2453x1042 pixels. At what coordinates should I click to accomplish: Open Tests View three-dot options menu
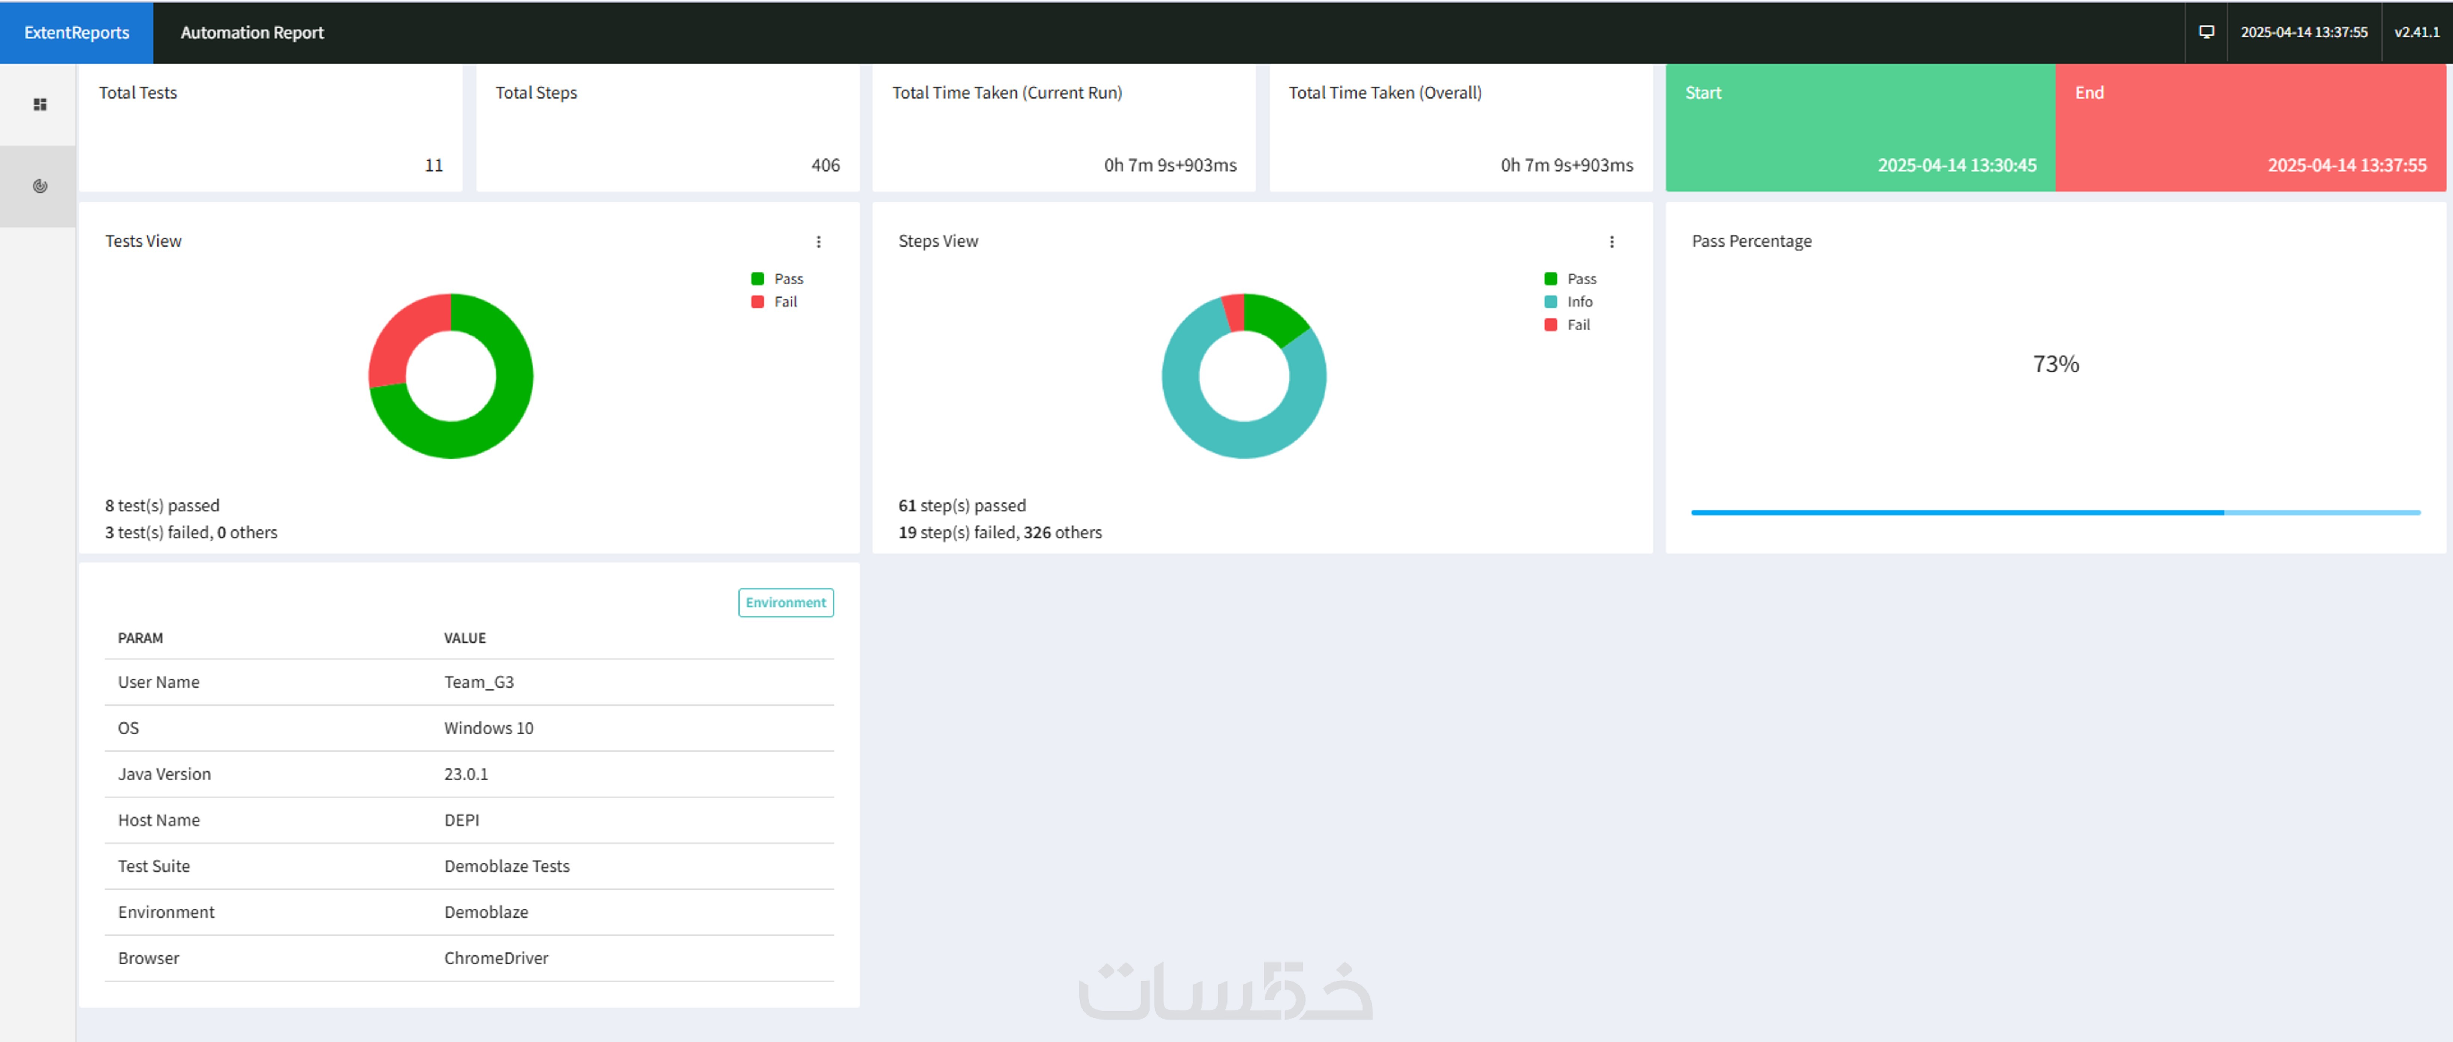[818, 242]
